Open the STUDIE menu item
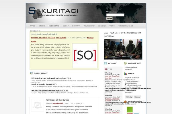Image resolution: width=172 pixels, height=114 pixels. (42, 26)
